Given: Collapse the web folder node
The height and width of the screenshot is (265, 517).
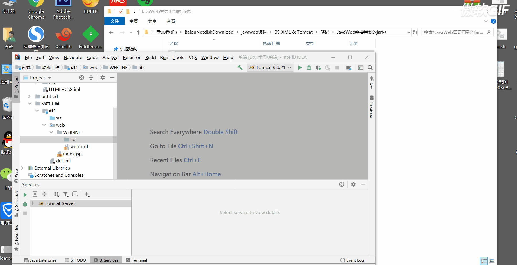Looking at the screenshot, I should pyautogui.click(x=44, y=125).
